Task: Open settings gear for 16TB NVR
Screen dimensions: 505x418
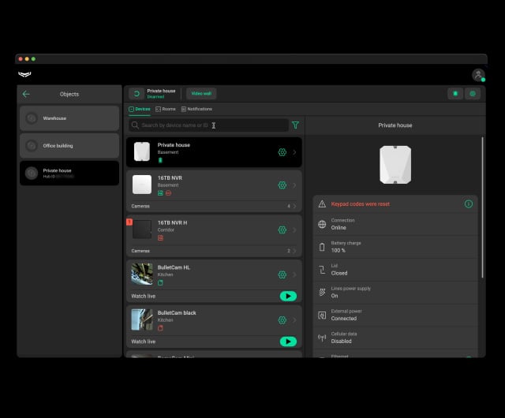Action: (282, 185)
